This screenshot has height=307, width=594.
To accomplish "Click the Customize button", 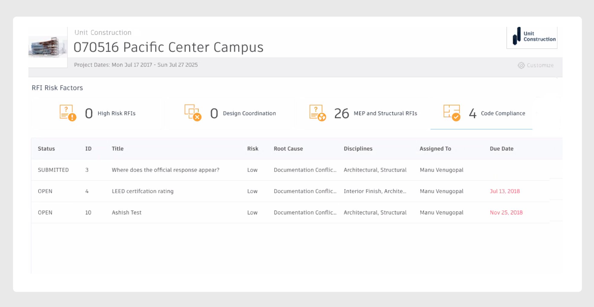I will click(540, 65).
